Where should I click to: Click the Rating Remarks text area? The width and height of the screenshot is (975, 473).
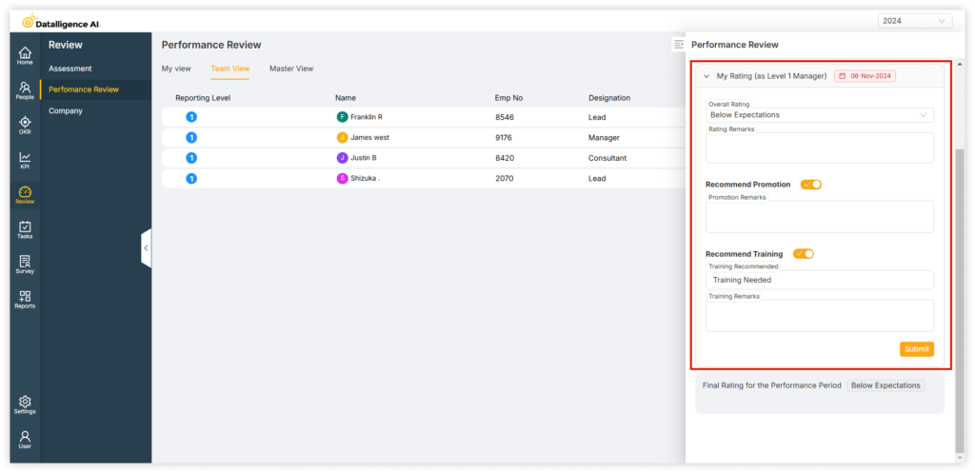coord(820,148)
